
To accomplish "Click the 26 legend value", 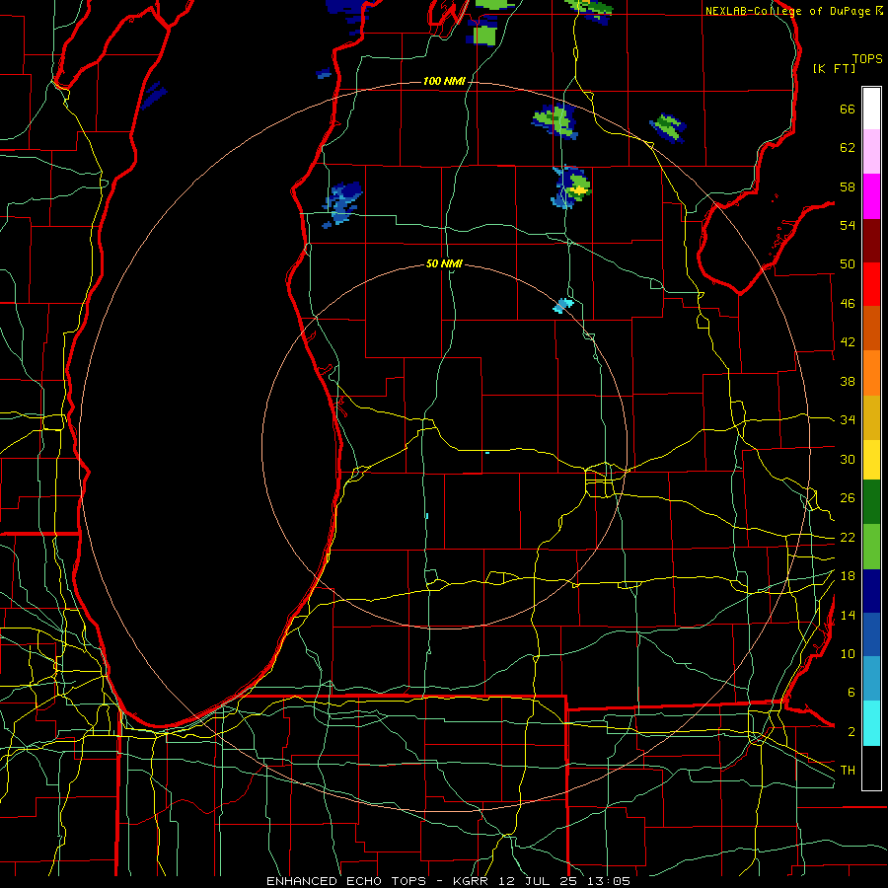I will tap(848, 498).
